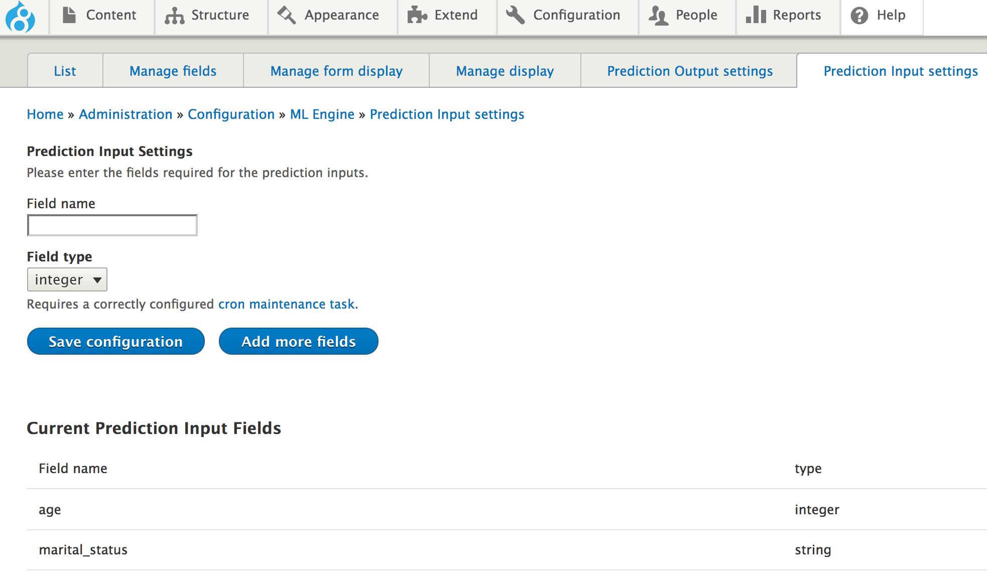Focus the Field name text input
The height and width of the screenshot is (588, 987).
coord(112,225)
